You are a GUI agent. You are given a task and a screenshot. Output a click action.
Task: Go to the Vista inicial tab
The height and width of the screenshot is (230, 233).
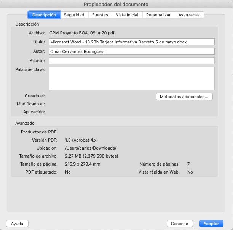[127, 15]
